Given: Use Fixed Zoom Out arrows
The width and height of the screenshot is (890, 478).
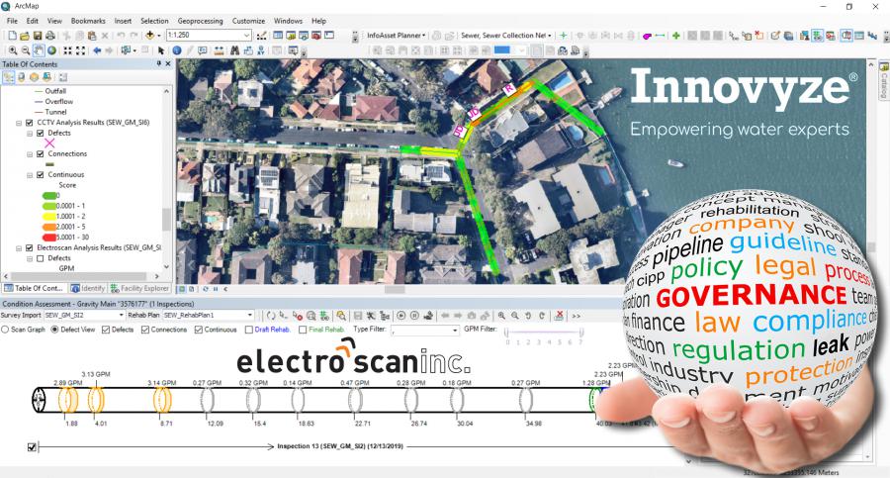Looking at the screenshot, I should [x=81, y=50].
